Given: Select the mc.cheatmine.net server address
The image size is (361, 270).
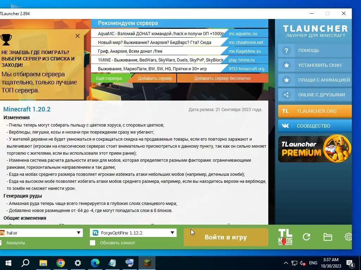Looking at the screenshot, I should [x=246, y=43].
